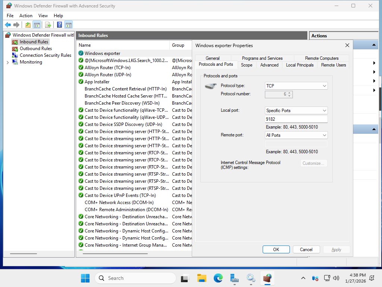Click the Up one level folder icon
Image resolution: width=382 pixels, height=287 pixels.
click(28, 25)
